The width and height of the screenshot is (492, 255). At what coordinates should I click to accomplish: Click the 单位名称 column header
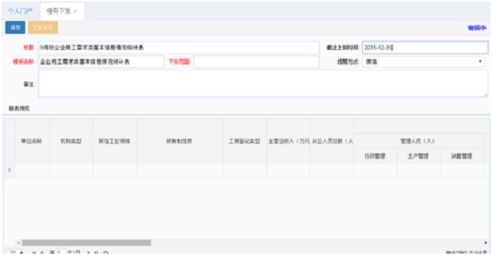pos(32,141)
